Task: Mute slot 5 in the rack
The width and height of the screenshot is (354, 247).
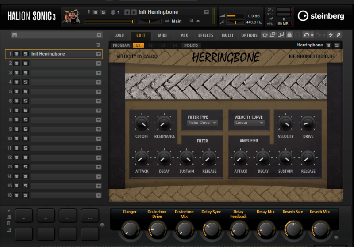Action: [16, 91]
